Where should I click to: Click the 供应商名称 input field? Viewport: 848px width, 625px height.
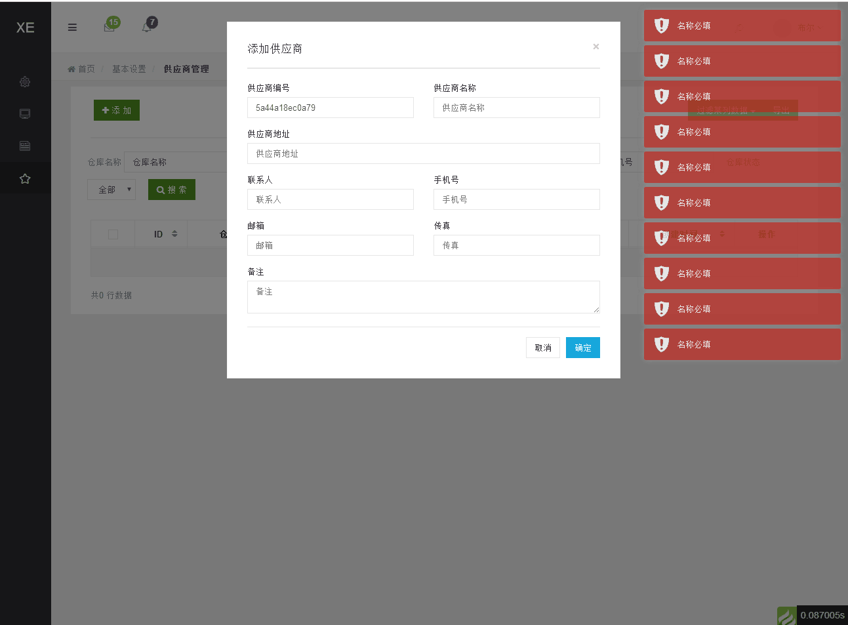point(517,108)
